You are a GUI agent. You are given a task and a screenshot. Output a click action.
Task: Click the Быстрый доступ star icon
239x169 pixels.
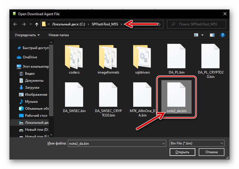click(19, 48)
